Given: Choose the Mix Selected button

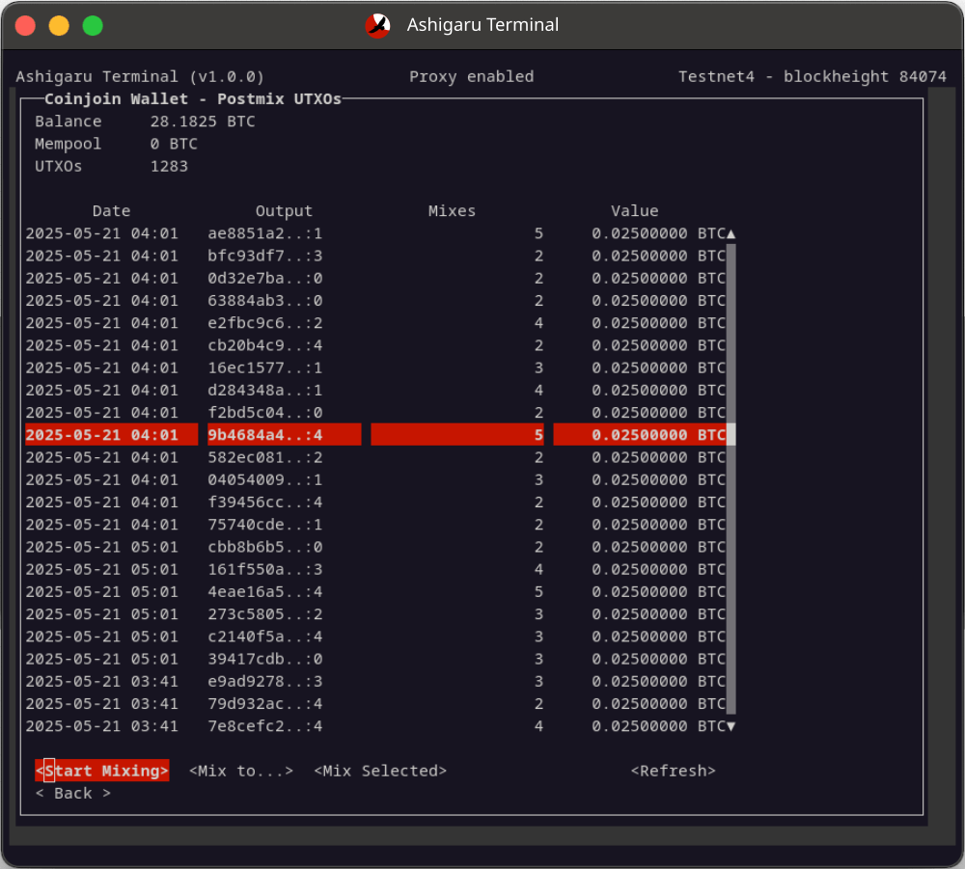Looking at the screenshot, I should (380, 771).
